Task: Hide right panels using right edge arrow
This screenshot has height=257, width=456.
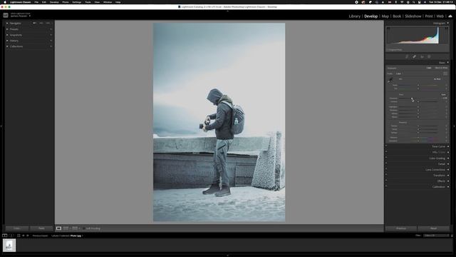Action: (455, 126)
